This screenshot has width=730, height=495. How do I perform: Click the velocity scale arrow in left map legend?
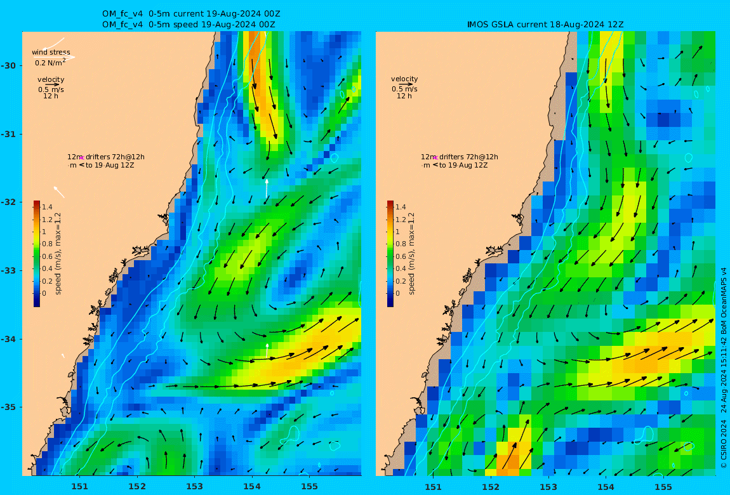tap(52, 84)
